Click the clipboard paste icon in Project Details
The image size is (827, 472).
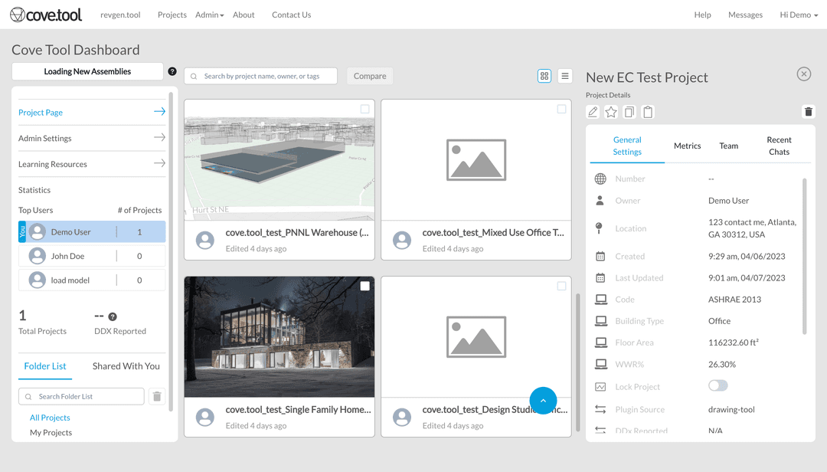[x=648, y=112]
